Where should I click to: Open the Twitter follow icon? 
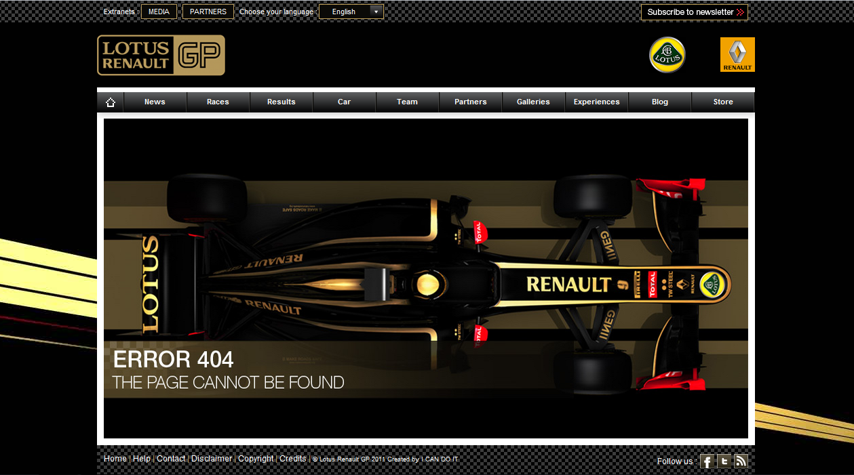click(724, 461)
